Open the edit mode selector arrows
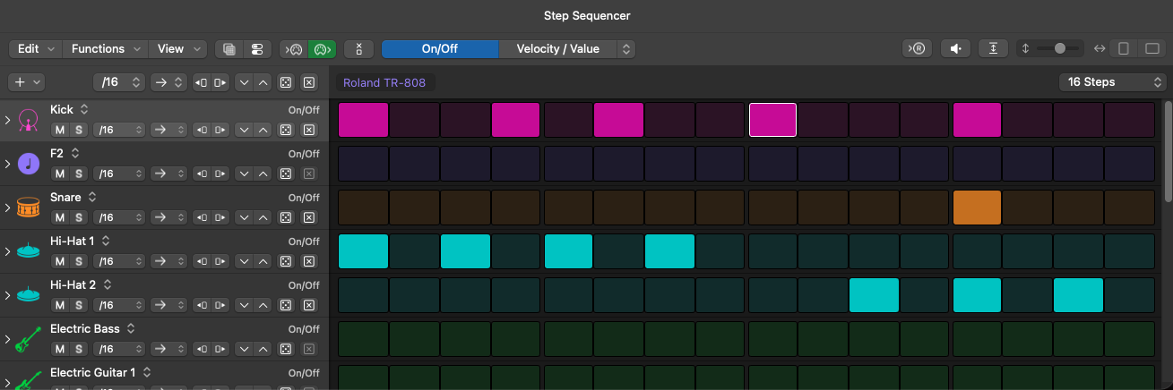1173x390 pixels. pos(626,49)
